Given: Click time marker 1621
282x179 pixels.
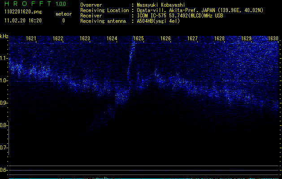Looking at the screenshot, I should tap(31, 38).
